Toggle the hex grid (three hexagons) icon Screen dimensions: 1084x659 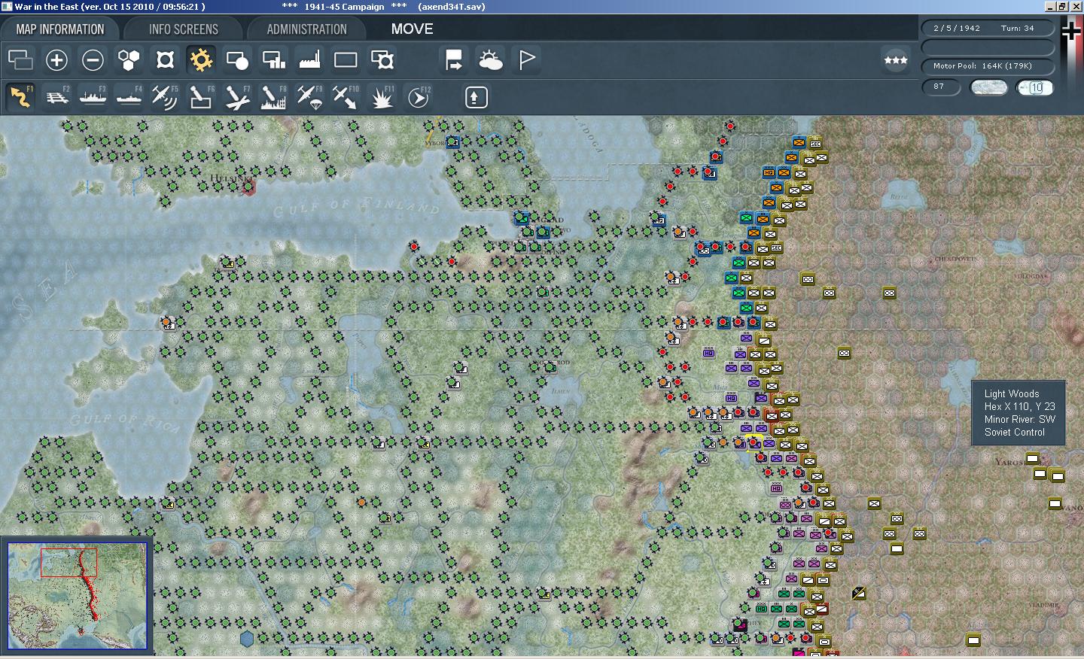pyautogui.click(x=129, y=60)
